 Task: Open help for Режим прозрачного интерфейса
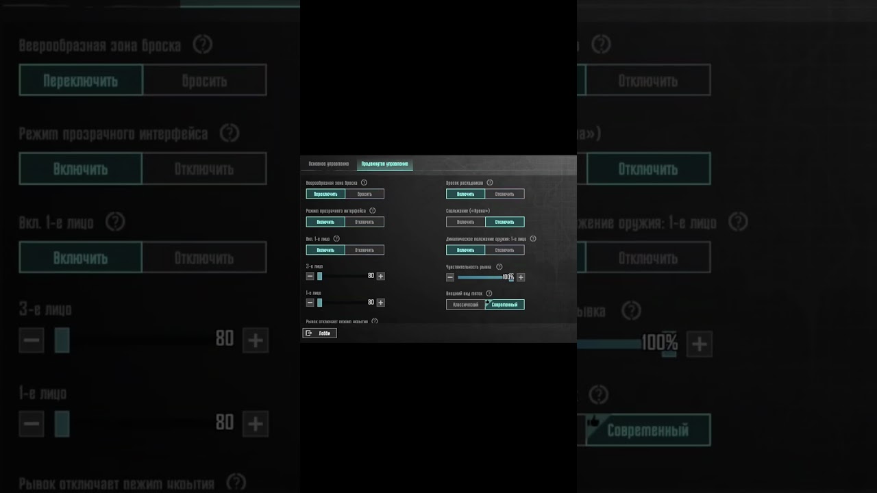click(372, 211)
